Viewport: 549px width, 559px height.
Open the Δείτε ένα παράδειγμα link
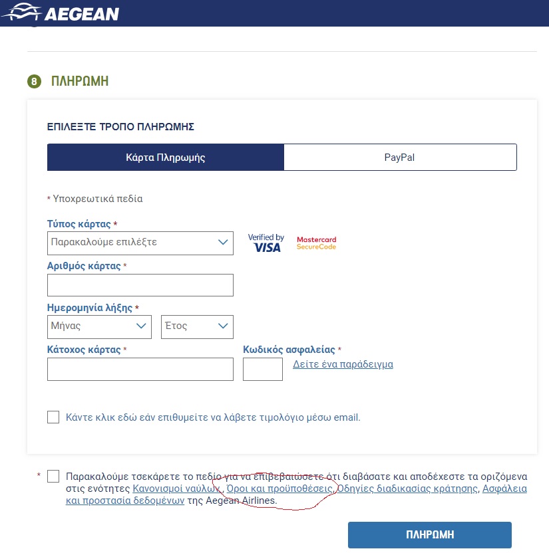click(x=343, y=364)
